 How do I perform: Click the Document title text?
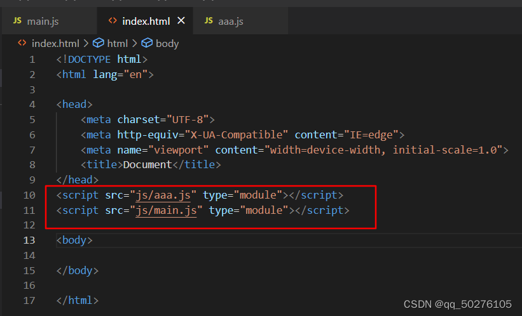pyautogui.click(x=148, y=165)
